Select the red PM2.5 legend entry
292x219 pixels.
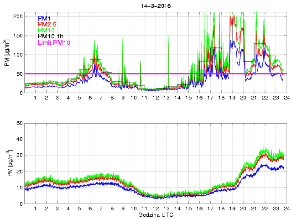click(47, 24)
